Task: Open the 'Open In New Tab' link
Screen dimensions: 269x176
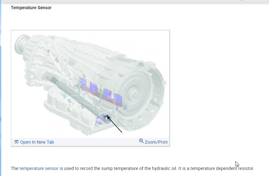Action: [37, 142]
